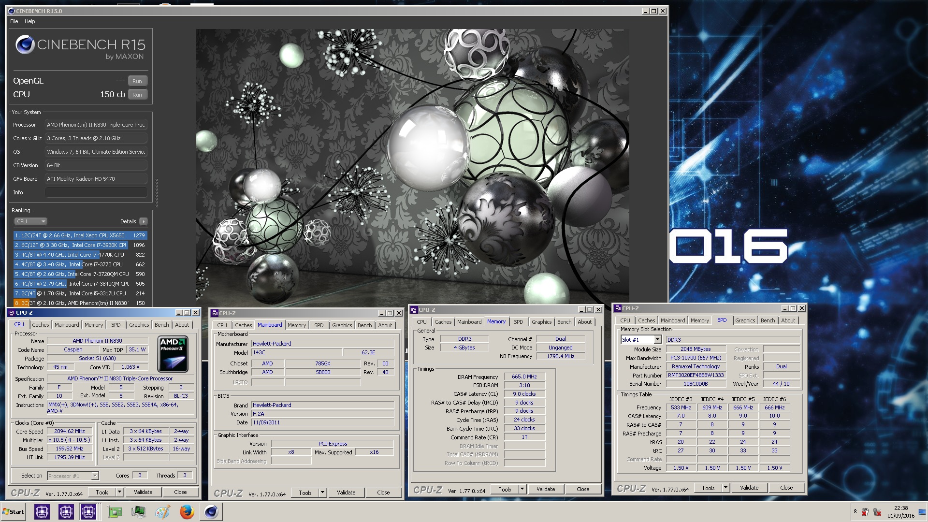Image resolution: width=928 pixels, height=522 pixels.
Task: Click Close button in SPD window
Action: 786,488
